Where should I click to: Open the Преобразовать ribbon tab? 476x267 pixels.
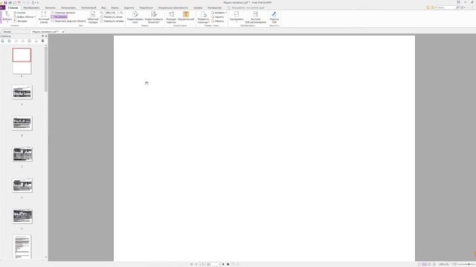31,7
